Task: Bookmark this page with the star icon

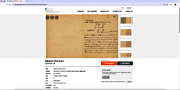Action: click(167, 4)
